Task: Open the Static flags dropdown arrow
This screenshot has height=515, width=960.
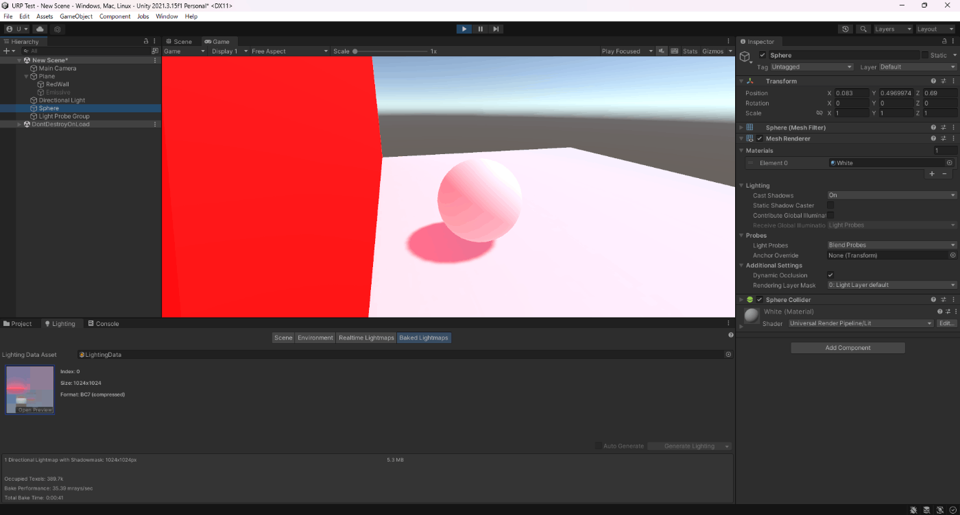Action: (953, 55)
